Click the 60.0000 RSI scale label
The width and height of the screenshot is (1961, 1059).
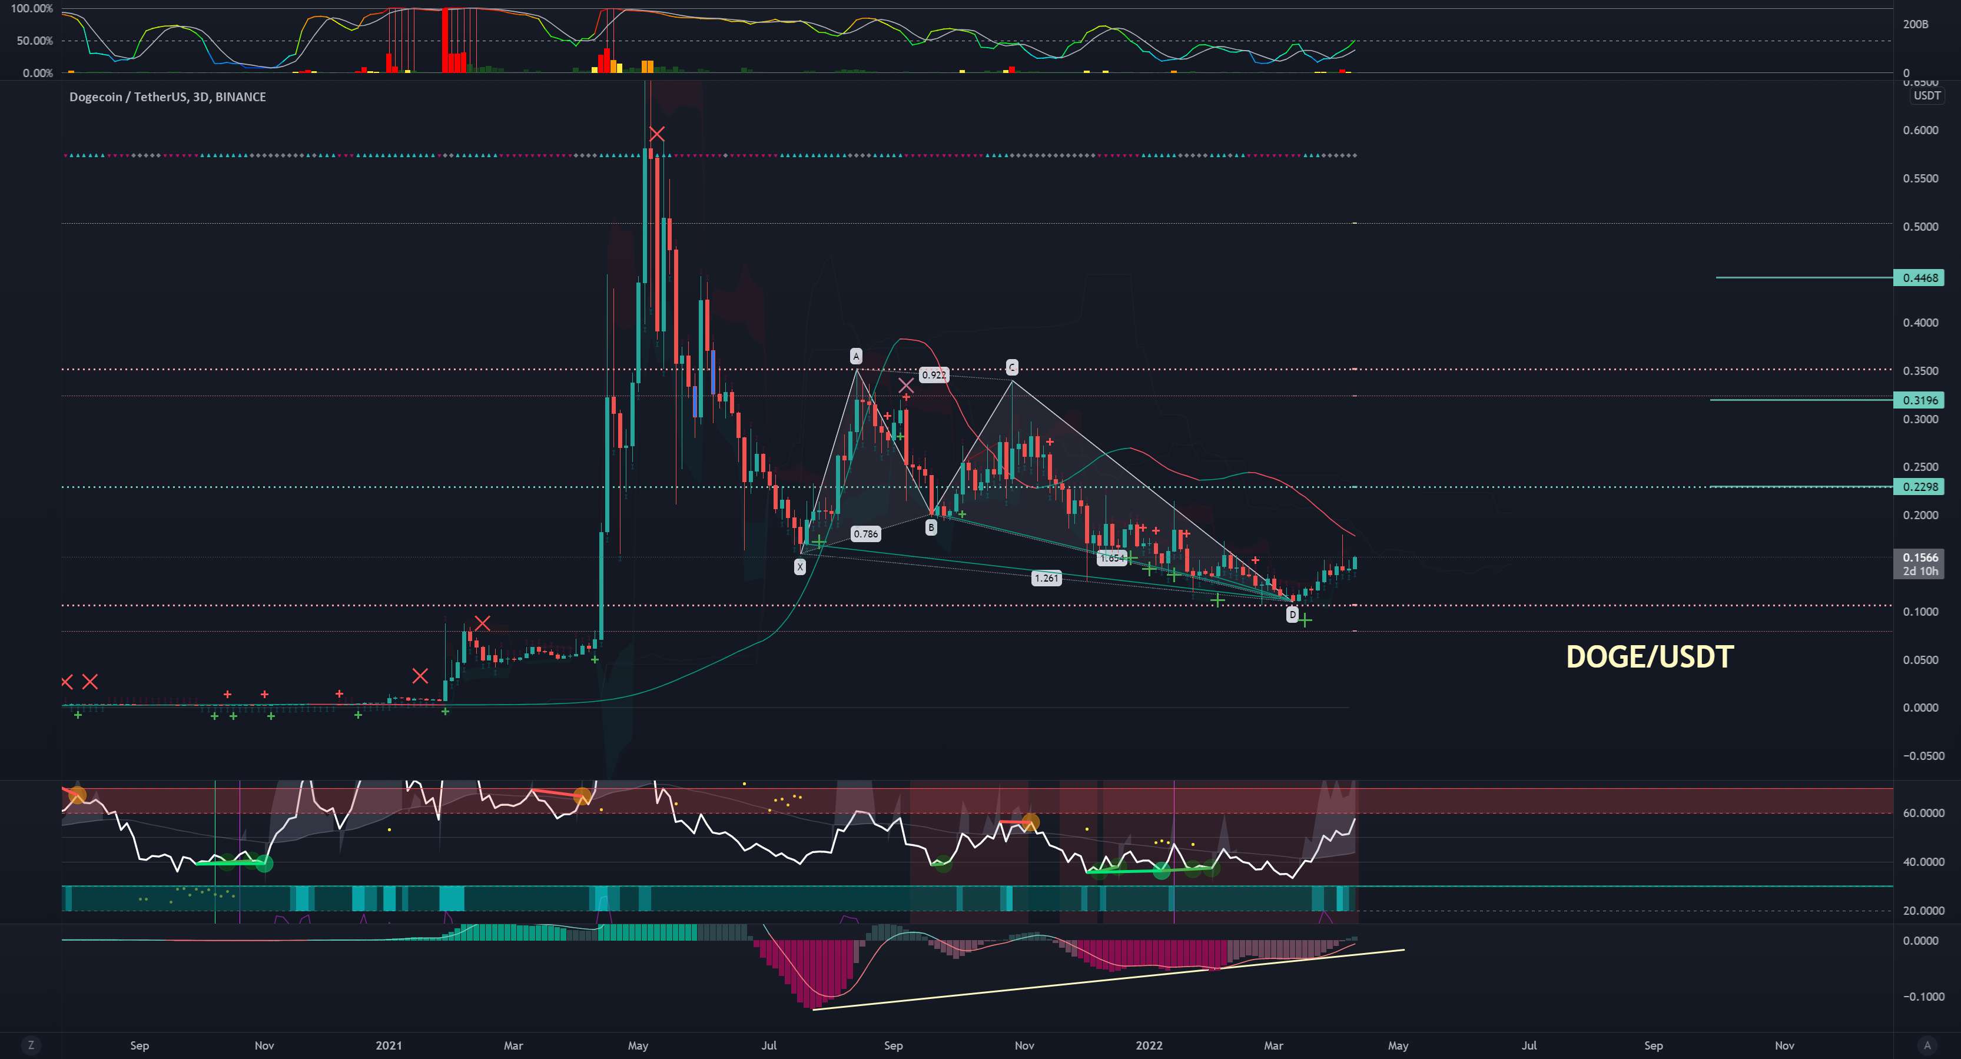(1923, 813)
